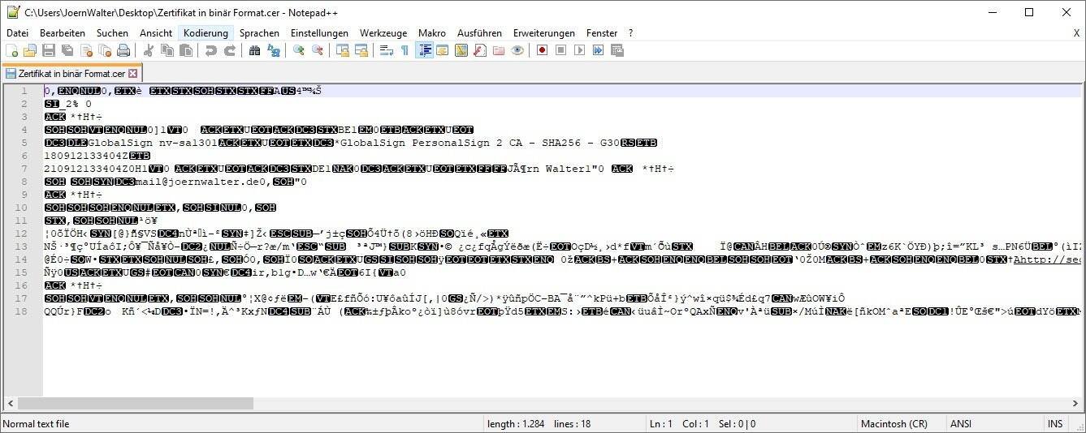
Task: Open the Erweiterungen menu
Action: click(543, 33)
